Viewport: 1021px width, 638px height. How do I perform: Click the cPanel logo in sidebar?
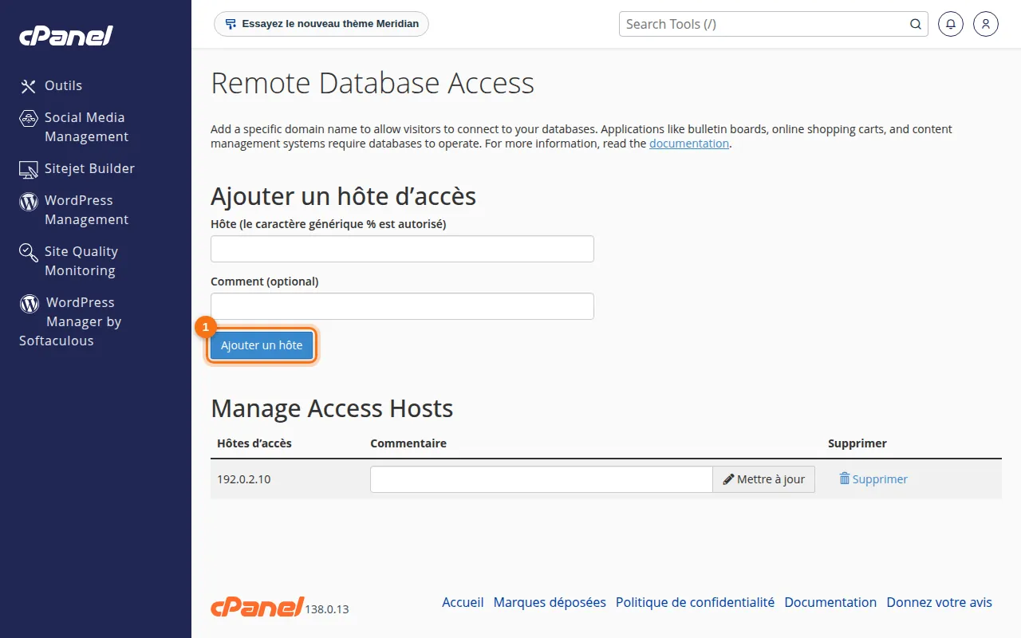point(66,35)
